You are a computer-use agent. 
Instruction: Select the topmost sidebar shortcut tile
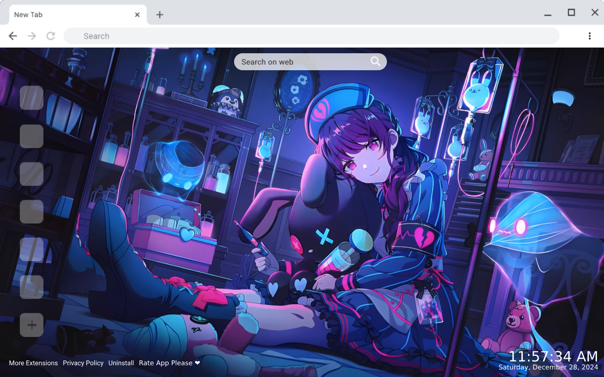[x=31, y=98]
